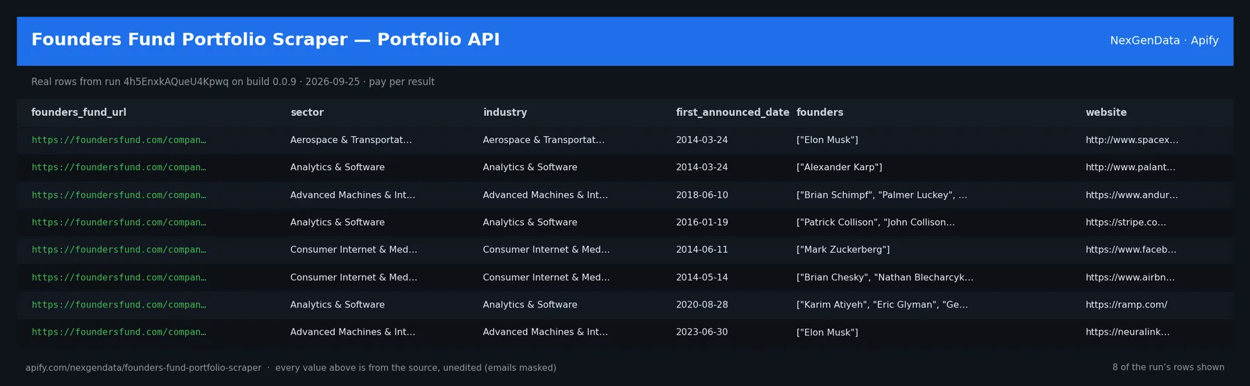Click the Aerospace & Transportat… sector cell

point(351,140)
